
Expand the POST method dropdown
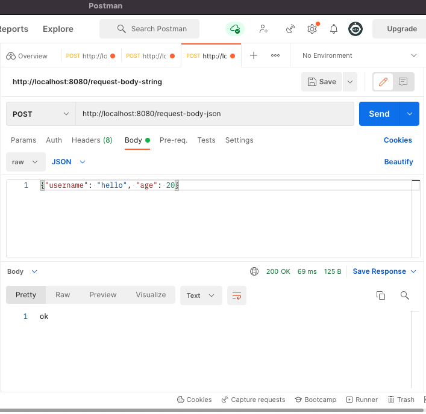pos(41,114)
